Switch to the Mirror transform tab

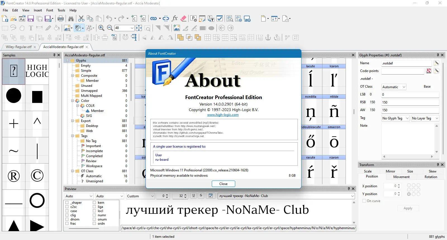390,171
